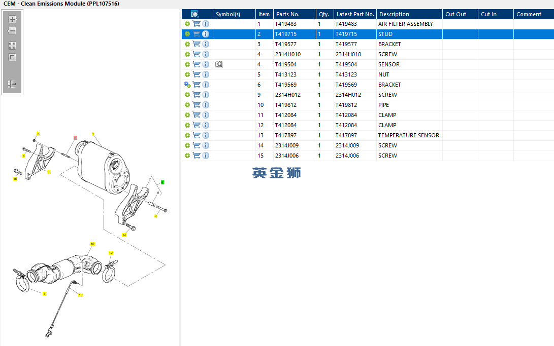Click the search icon in table header

(194, 14)
